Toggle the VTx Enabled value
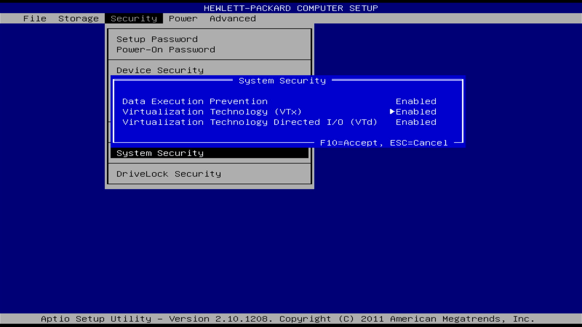 [416, 112]
